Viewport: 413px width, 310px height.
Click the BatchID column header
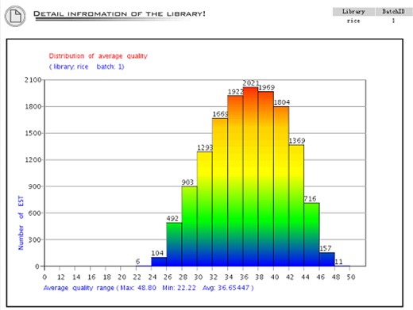394,11
